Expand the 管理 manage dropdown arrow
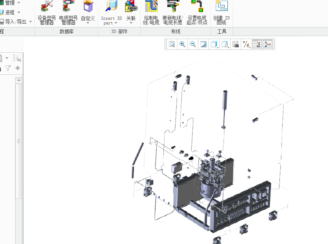Screen dimensions: 328x244 coord(19,3)
